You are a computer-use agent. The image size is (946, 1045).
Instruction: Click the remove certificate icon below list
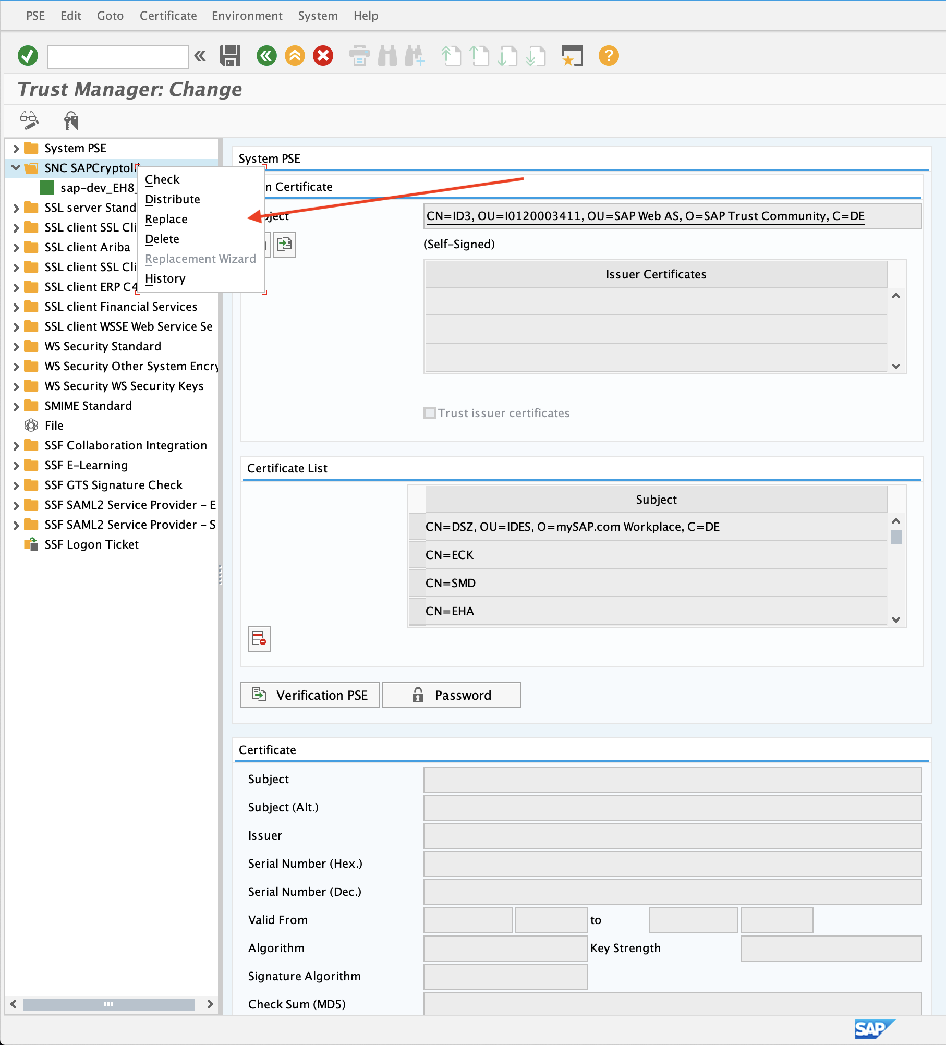pos(259,638)
